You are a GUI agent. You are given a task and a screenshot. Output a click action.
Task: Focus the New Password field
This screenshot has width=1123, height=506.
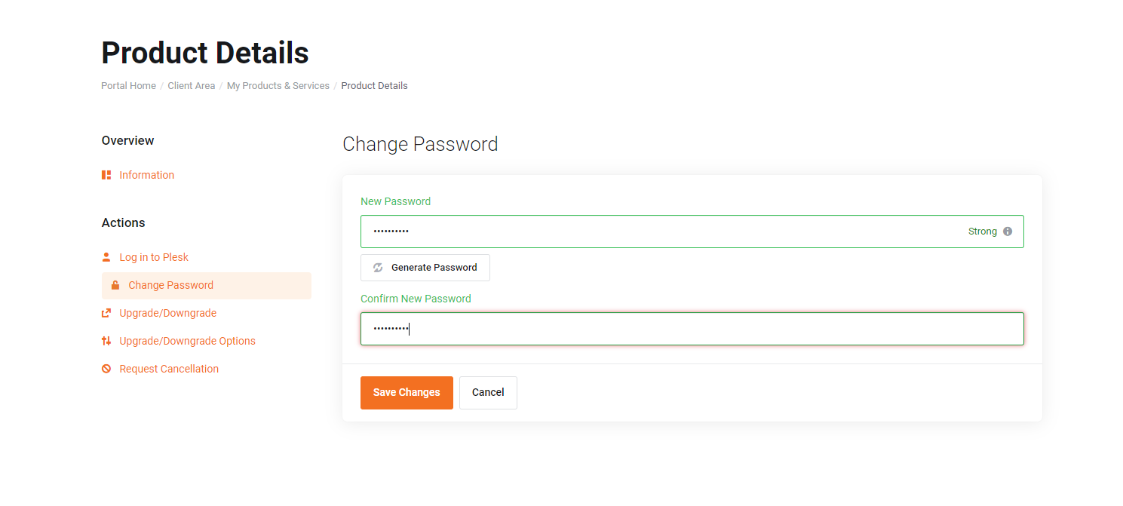692,232
